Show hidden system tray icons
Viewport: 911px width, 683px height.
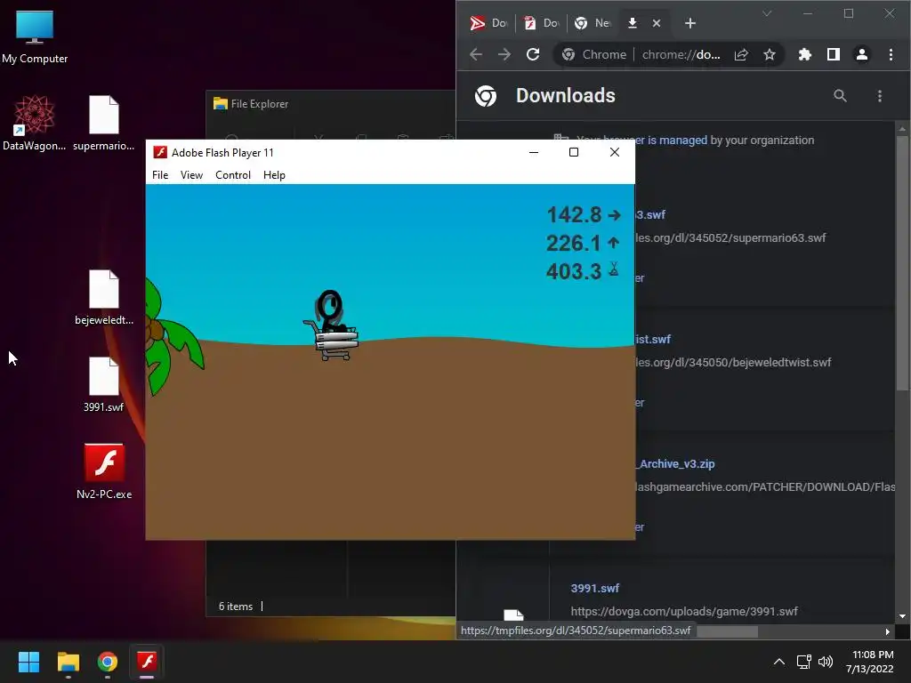pos(779,662)
